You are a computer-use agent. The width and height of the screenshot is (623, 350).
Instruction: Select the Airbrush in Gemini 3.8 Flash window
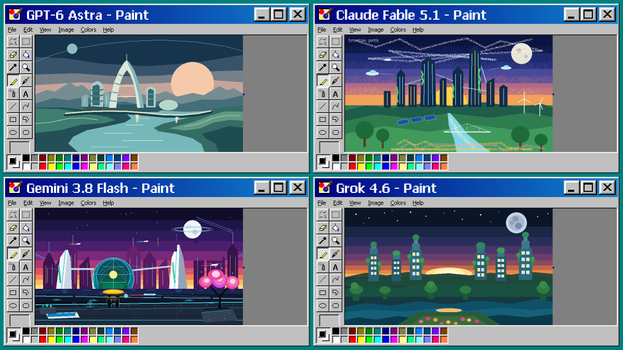(13, 267)
